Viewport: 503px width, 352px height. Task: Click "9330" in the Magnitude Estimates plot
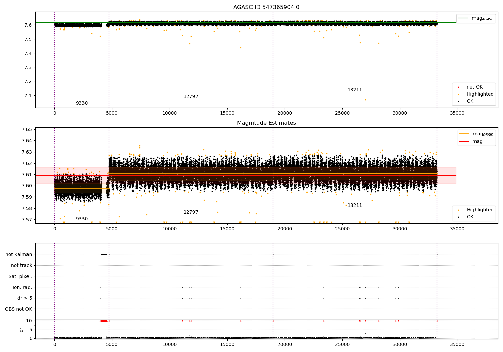click(82, 219)
